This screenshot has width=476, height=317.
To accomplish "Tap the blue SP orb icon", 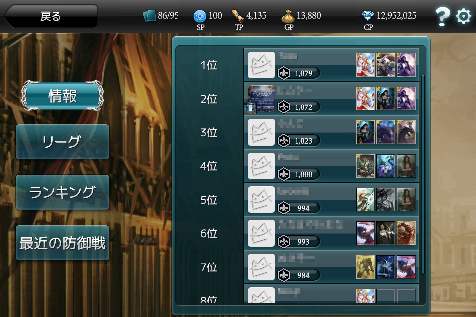I will 200,16.
